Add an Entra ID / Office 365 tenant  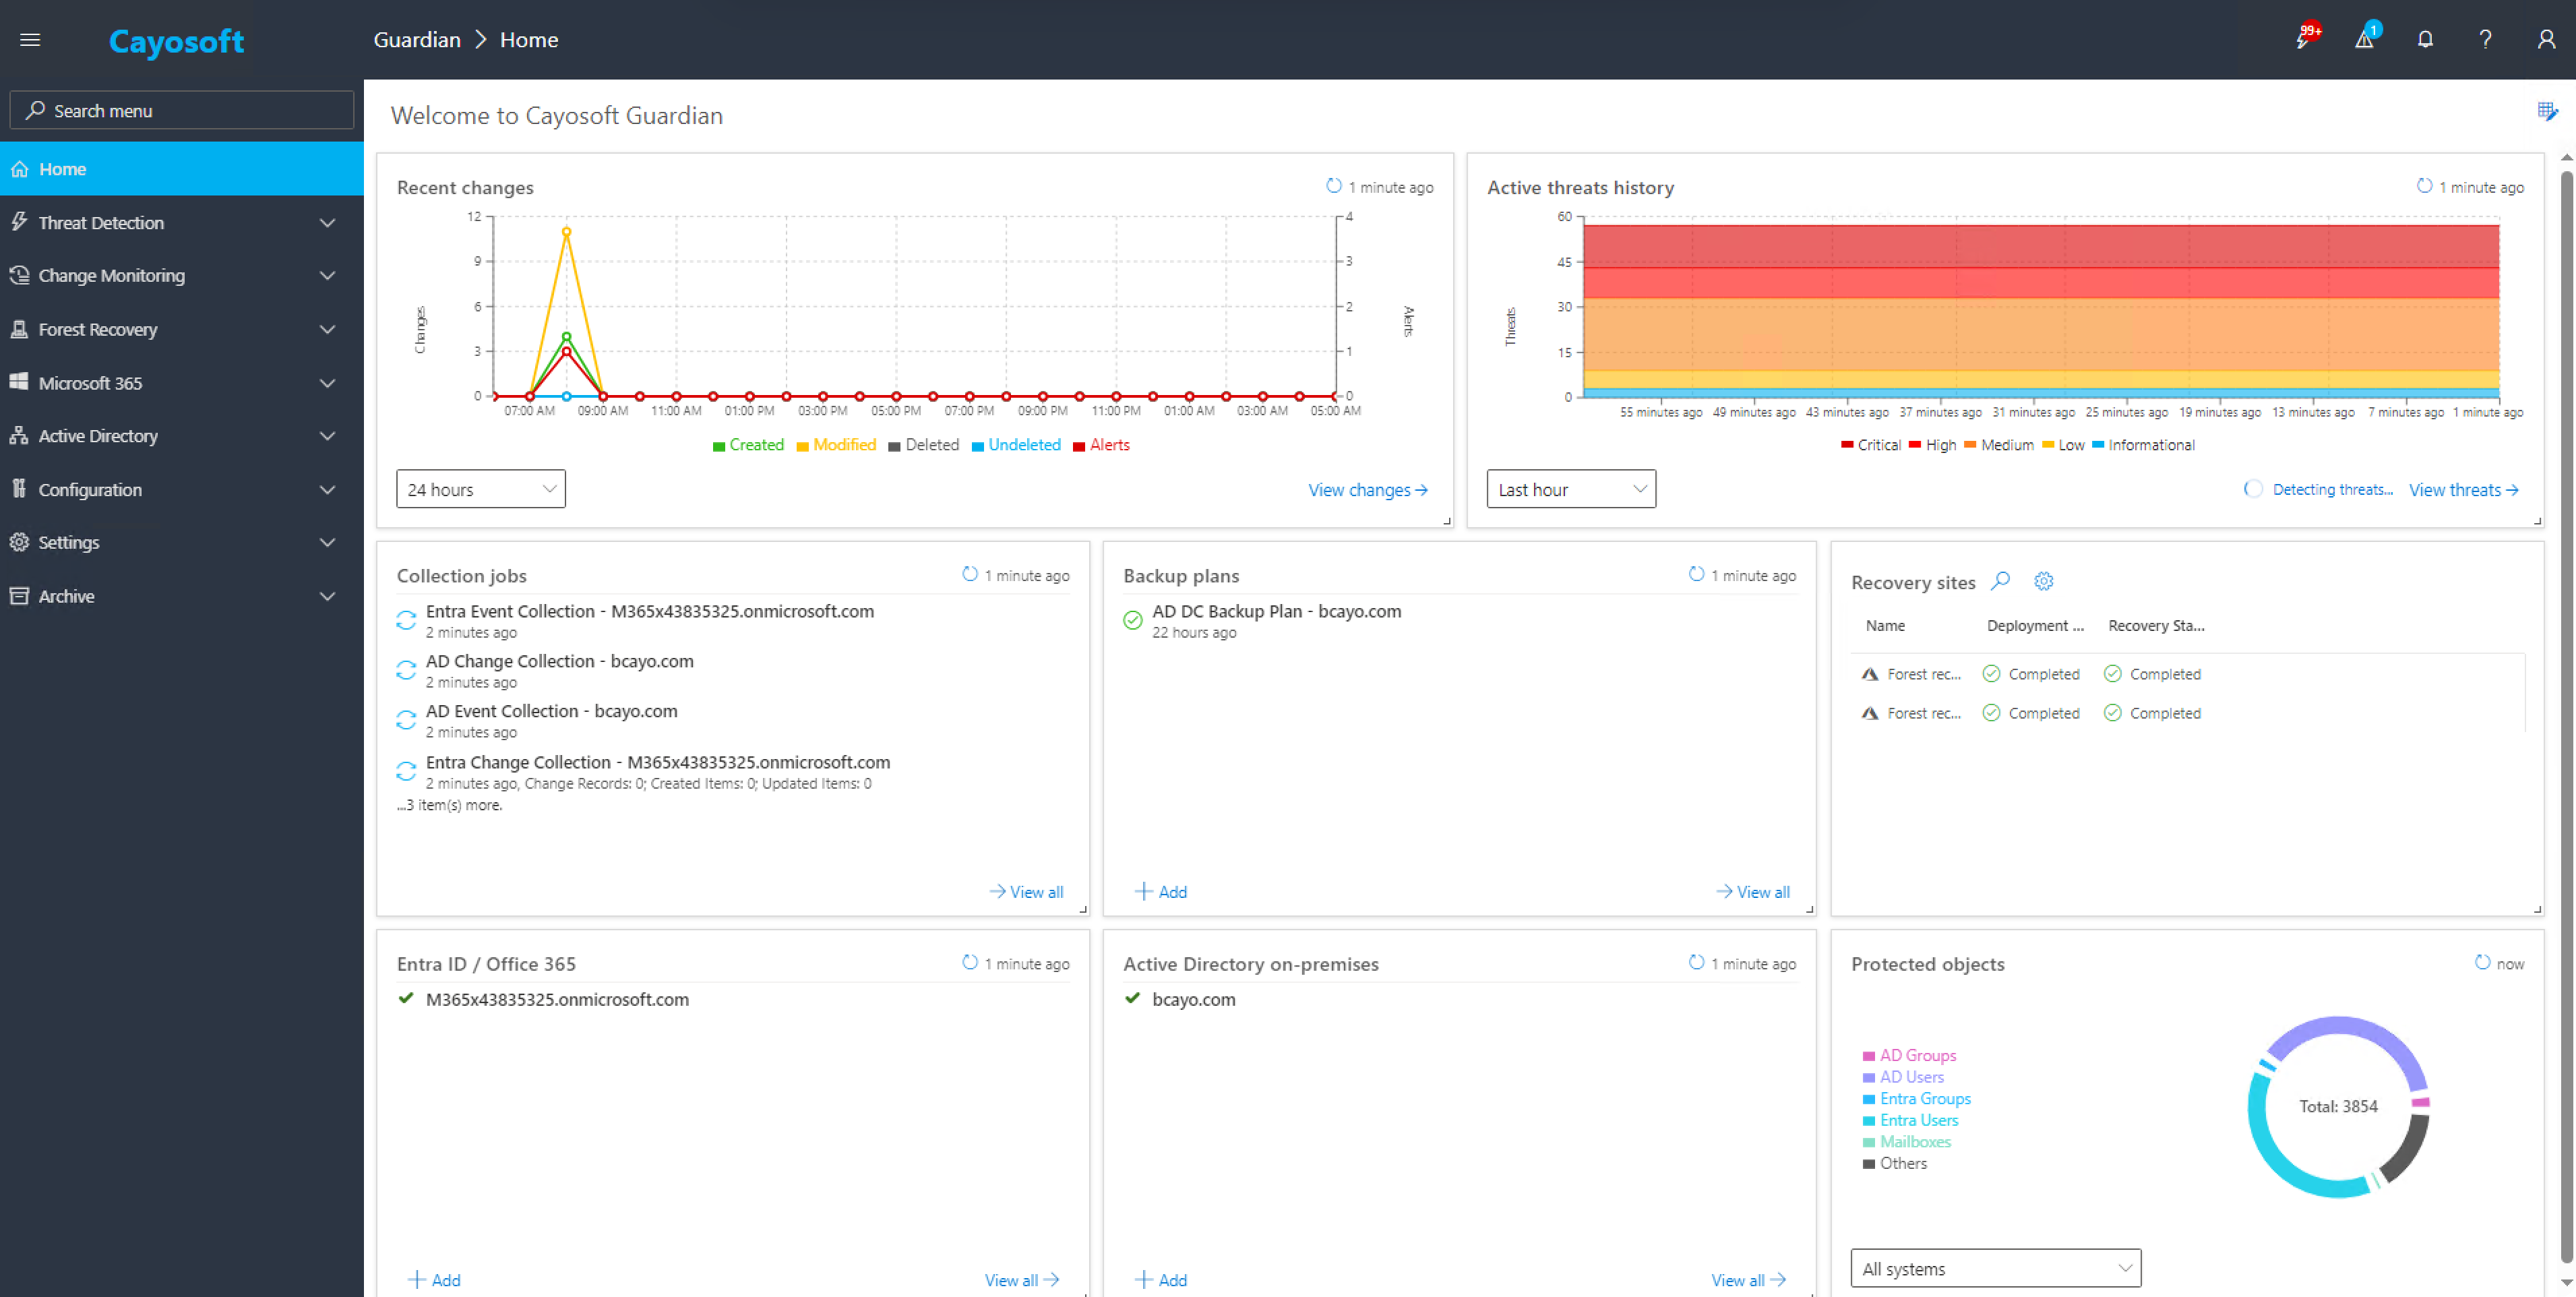click(x=434, y=1280)
